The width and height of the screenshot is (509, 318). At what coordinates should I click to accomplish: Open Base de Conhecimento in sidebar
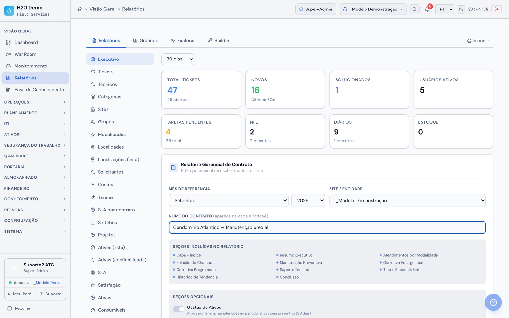[x=35, y=90]
